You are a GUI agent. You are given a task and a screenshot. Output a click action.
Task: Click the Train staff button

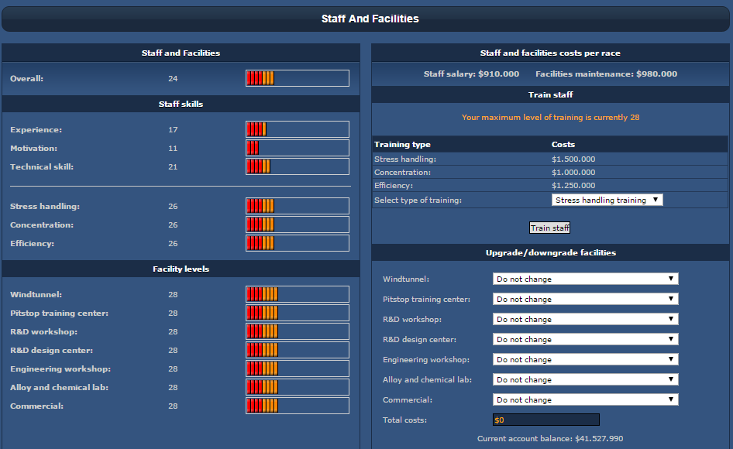tap(550, 228)
